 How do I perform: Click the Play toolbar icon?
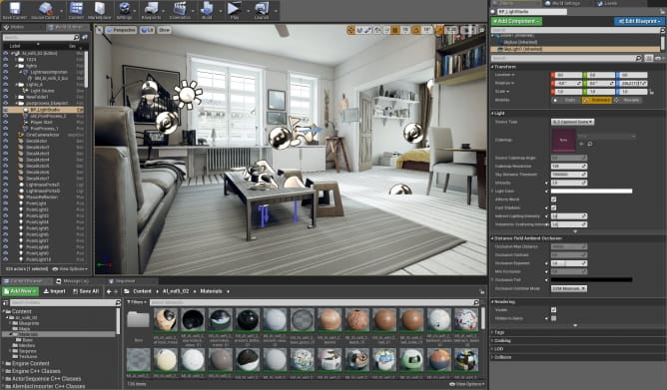tap(234, 9)
